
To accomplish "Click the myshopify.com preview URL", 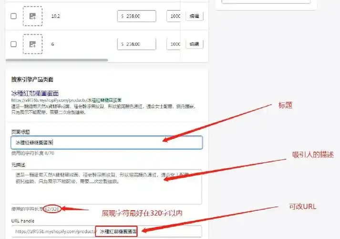I will click(x=66, y=100).
